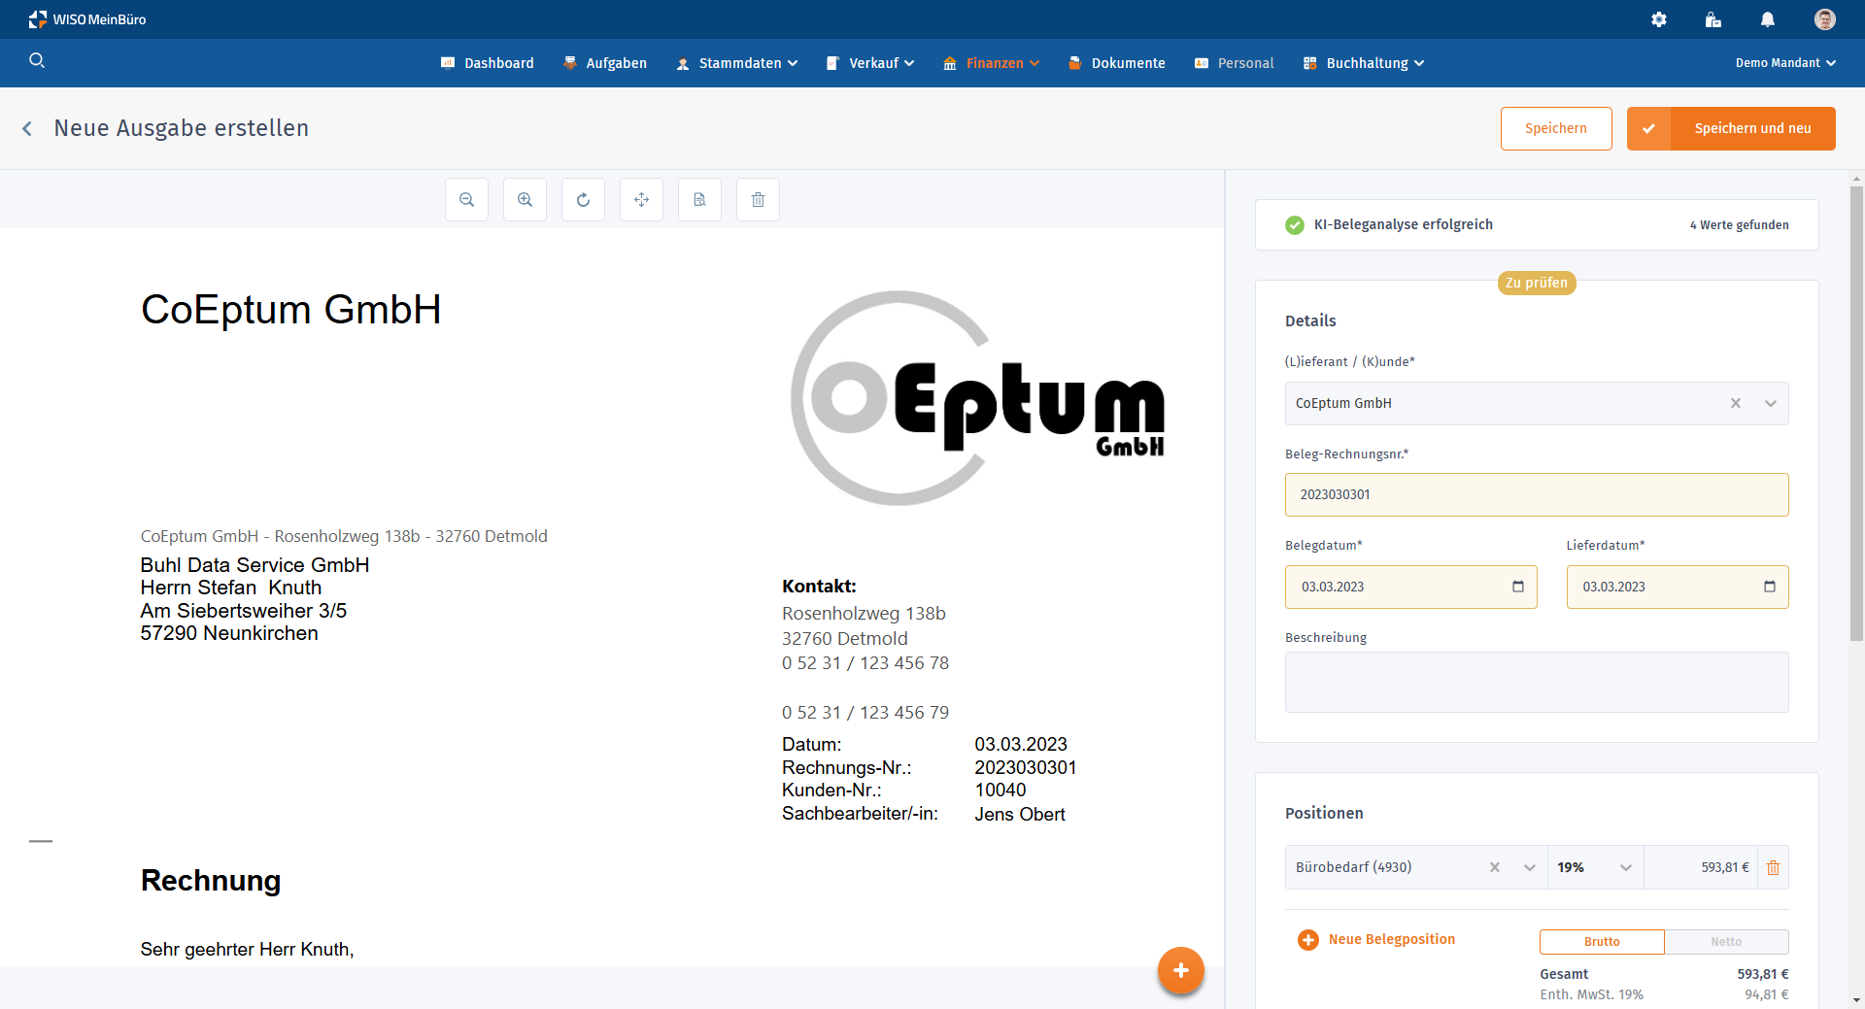
Task: Click the floating orange plus button
Action: pos(1181,970)
